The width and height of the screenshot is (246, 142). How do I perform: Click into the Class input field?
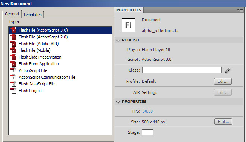point(182,70)
